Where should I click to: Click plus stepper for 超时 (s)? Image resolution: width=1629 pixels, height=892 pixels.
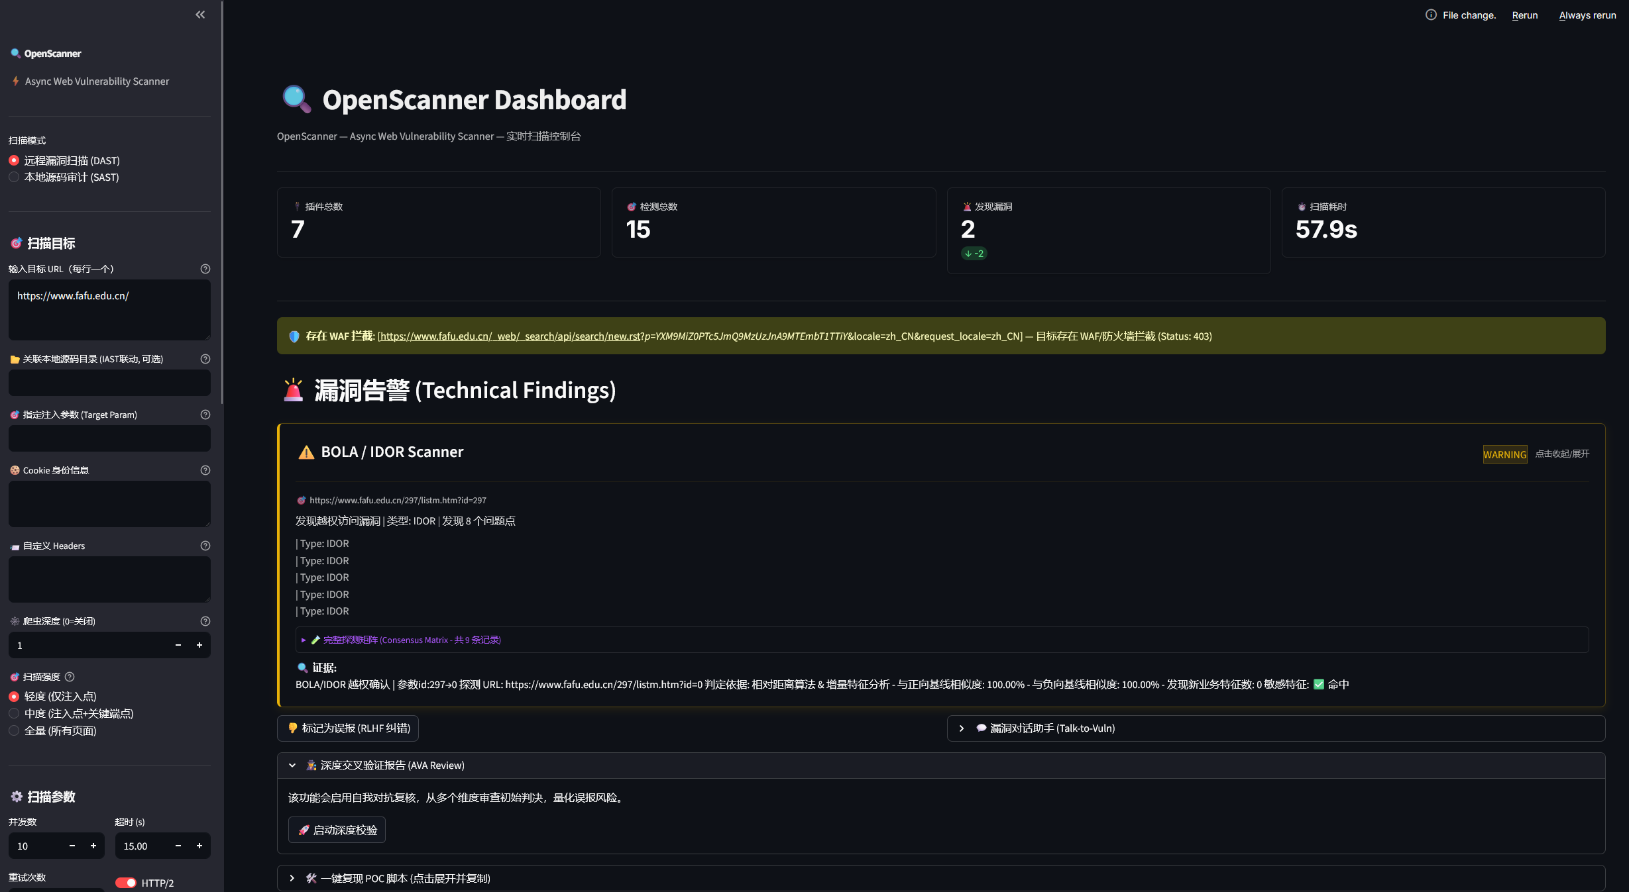click(199, 846)
